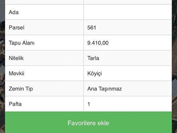
Task: Click the satellite map strip on the left edge
Action: (x=2, y=66)
